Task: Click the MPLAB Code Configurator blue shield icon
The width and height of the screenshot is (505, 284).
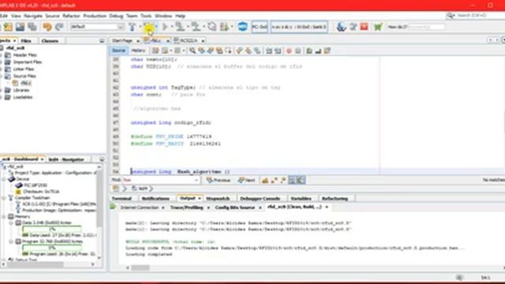Action: [x=242, y=27]
